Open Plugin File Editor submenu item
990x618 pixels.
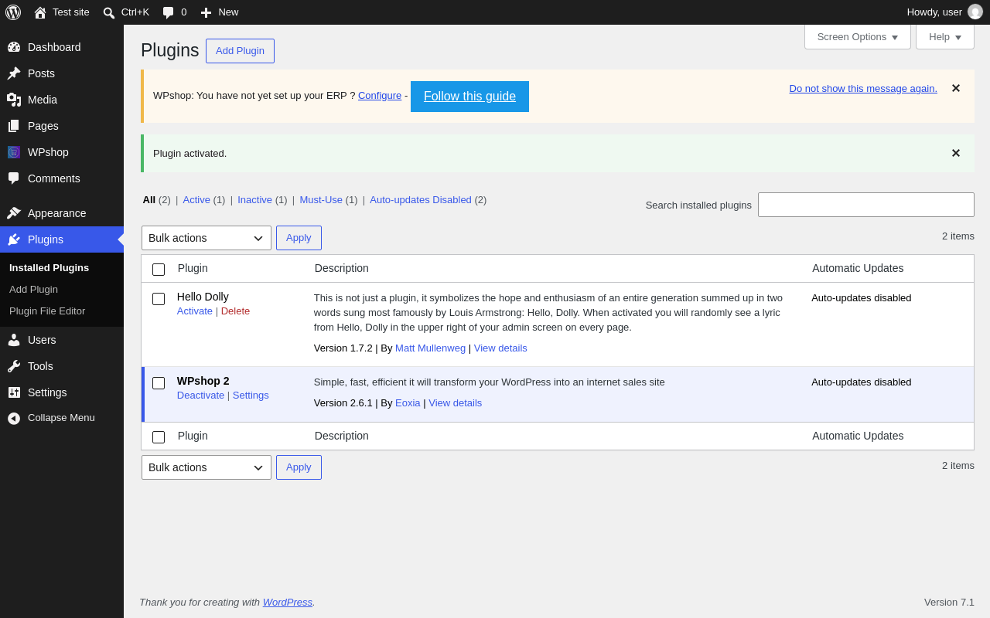(x=47, y=311)
